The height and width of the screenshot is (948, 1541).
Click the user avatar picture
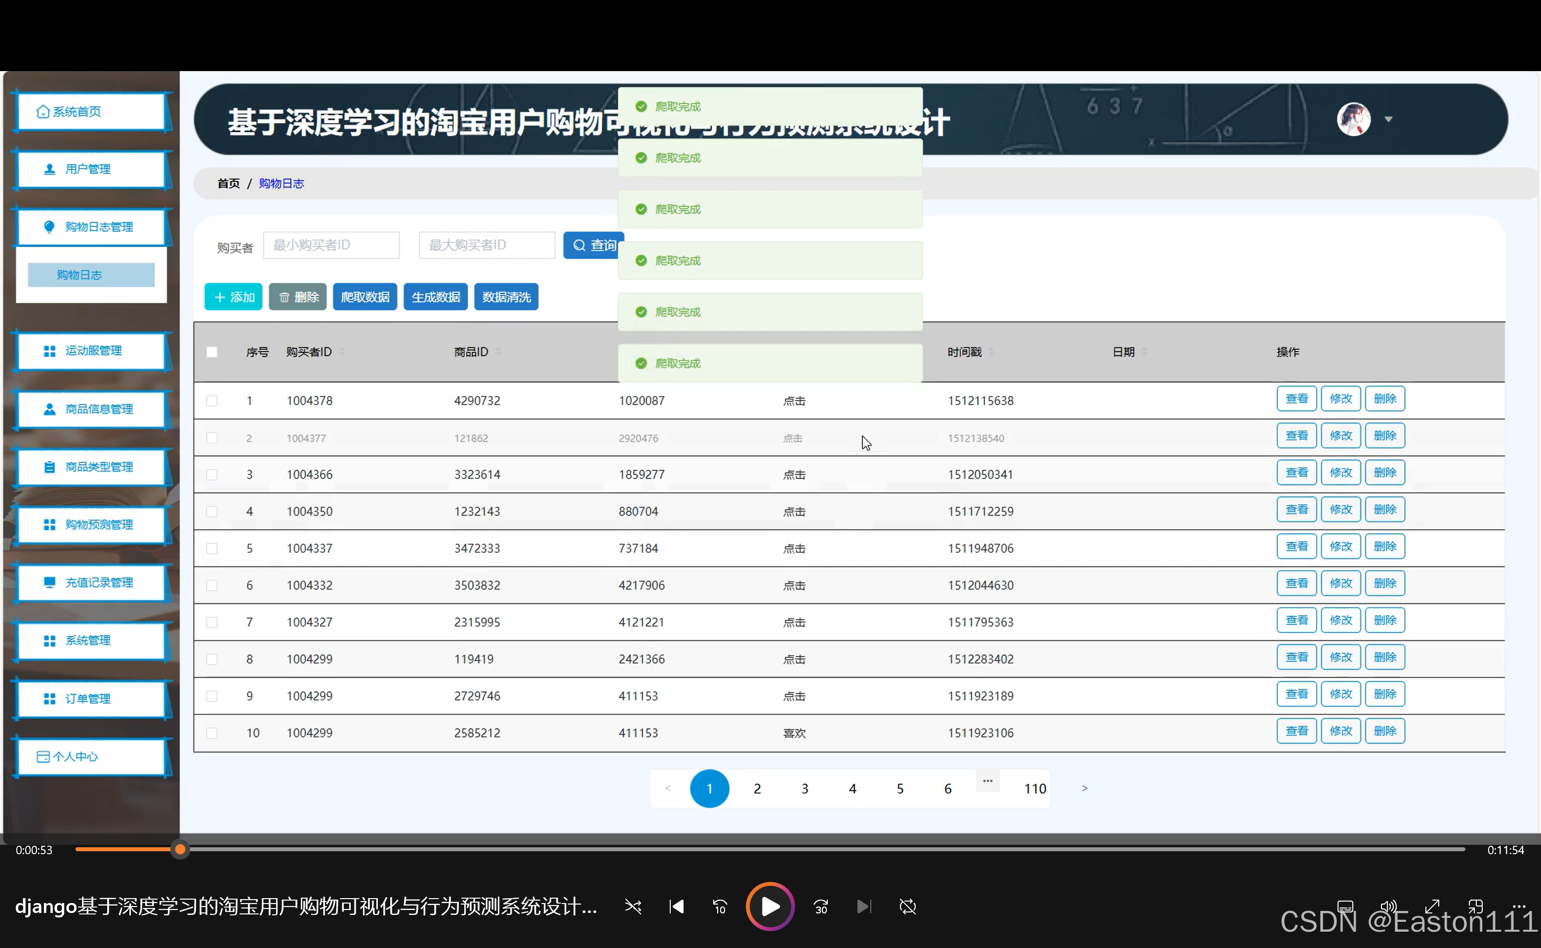[x=1353, y=119]
